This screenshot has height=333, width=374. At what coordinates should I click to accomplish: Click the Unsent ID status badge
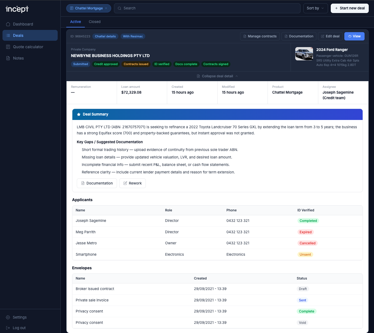pyautogui.click(x=305, y=255)
